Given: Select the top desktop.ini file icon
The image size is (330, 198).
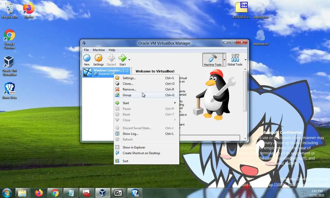Looking at the screenshot, I should [261, 11].
